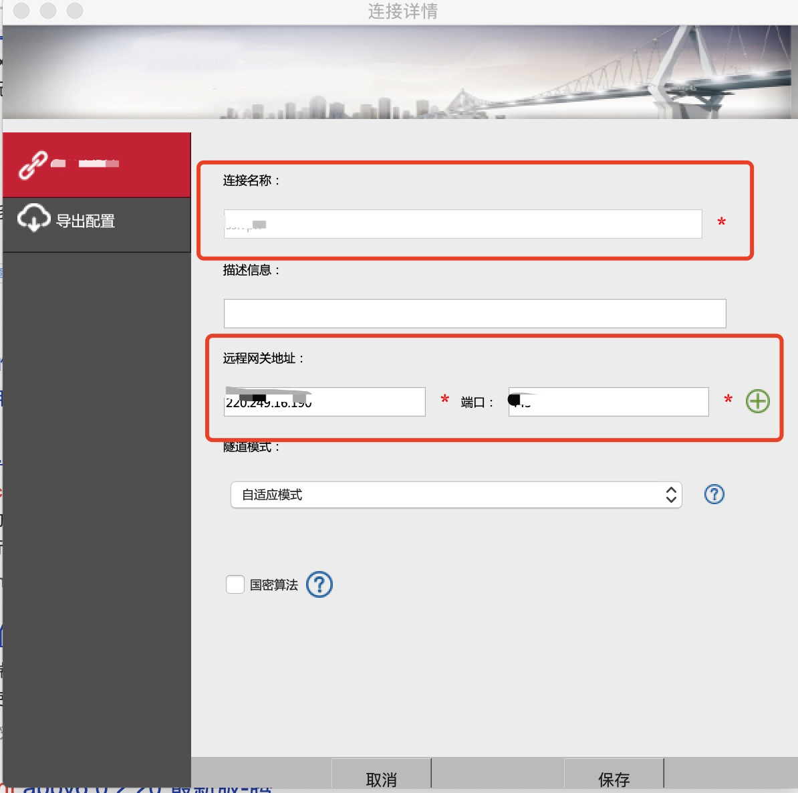The width and height of the screenshot is (798, 793).
Task: Click the chain link icon on the active connection
Action: tap(33, 162)
